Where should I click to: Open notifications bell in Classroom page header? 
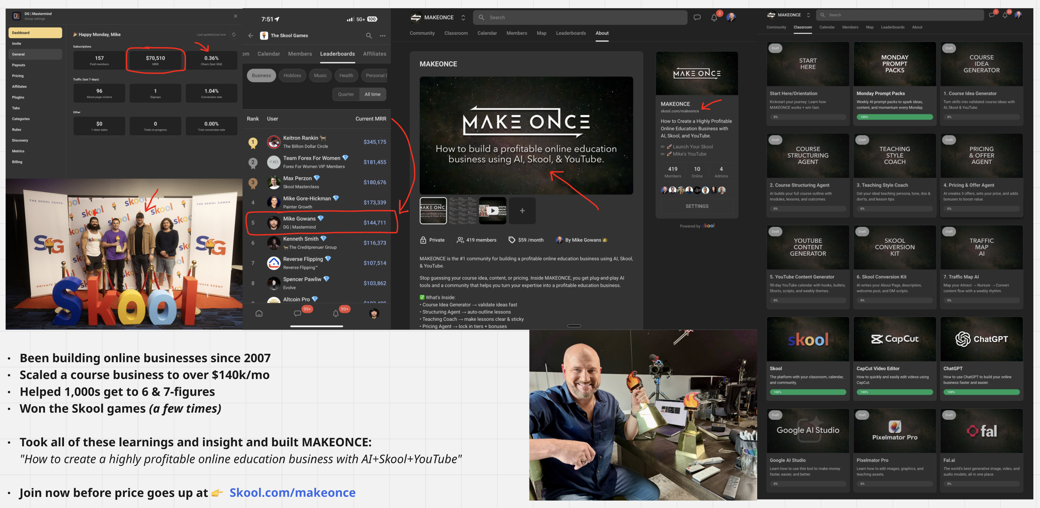pyautogui.click(x=1005, y=15)
